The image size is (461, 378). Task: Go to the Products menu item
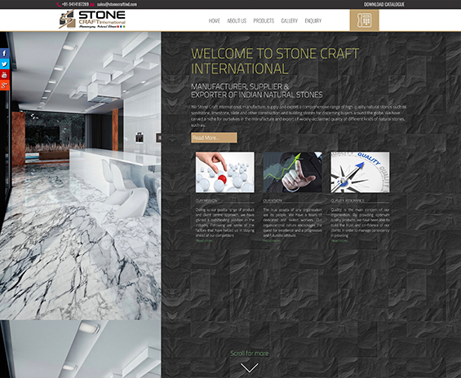point(264,21)
